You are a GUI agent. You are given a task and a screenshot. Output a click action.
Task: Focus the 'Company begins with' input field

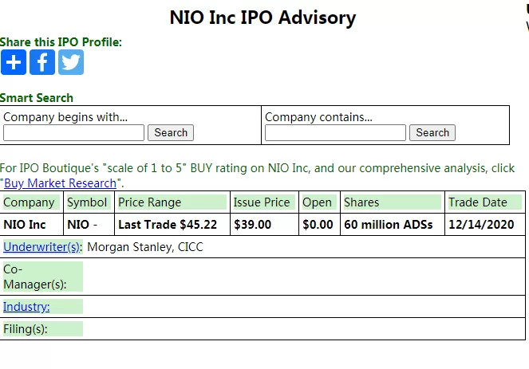coord(73,133)
